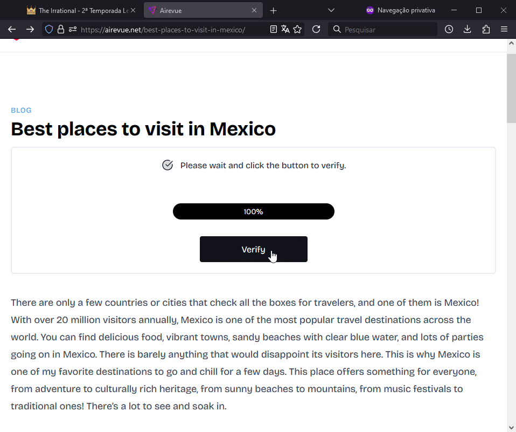Open browsing history clock icon
This screenshot has width=516, height=432.
click(449, 30)
